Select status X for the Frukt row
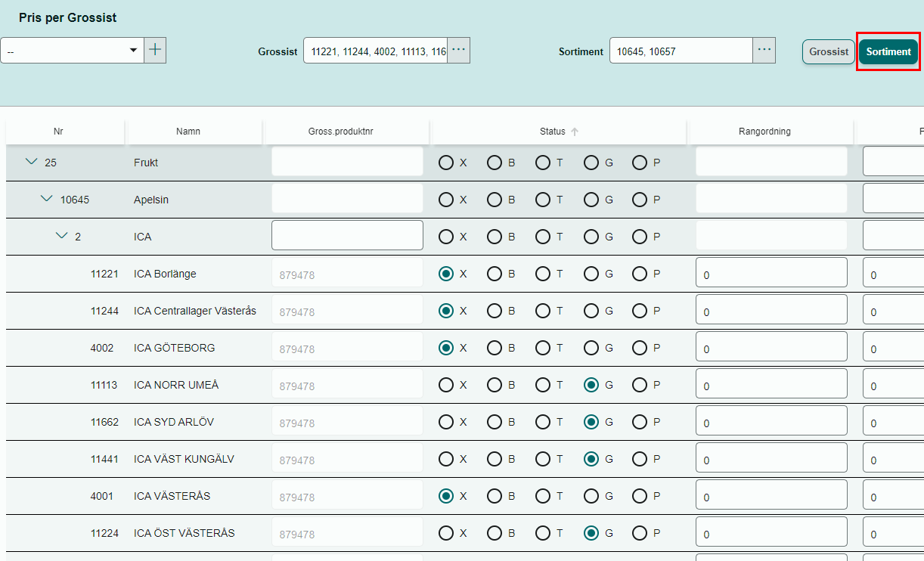 446,162
